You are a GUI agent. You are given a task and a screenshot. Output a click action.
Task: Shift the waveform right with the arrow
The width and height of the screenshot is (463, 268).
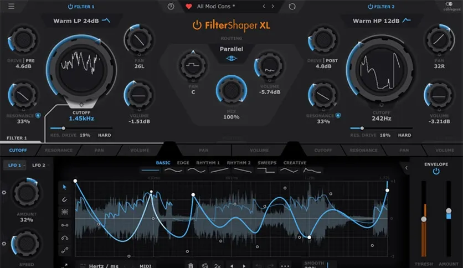pyautogui.click(x=244, y=266)
